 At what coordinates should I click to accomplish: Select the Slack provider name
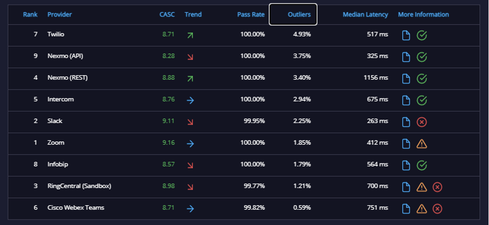click(55, 121)
